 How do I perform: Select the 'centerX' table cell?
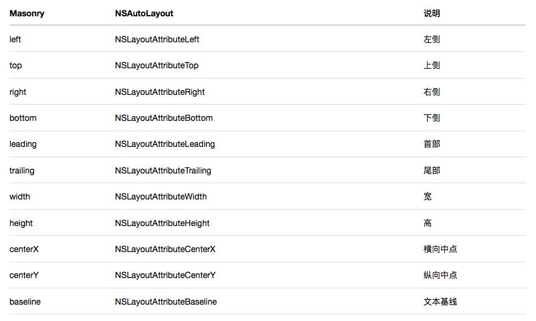pyautogui.click(x=24, y=249)
